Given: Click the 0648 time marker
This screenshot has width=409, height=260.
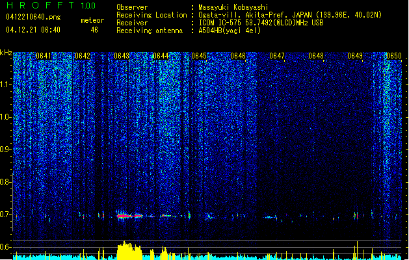Looking at the screenshot, I should [x=316, y=56].
